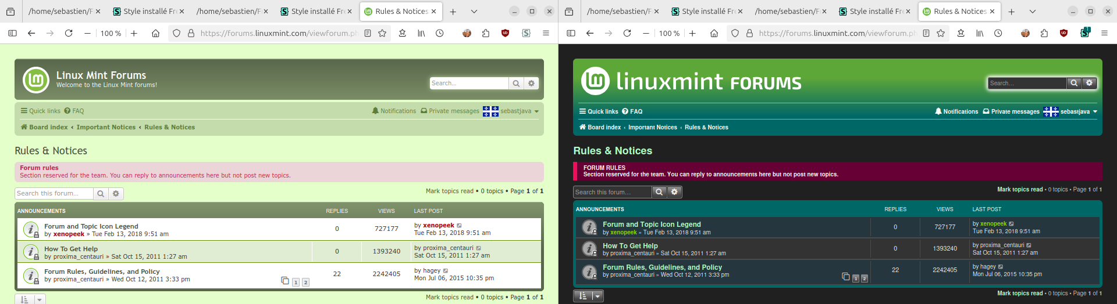Go back in the left light-themed window
The height and width of the screenshot is (304, 1117).
(31, 33)
